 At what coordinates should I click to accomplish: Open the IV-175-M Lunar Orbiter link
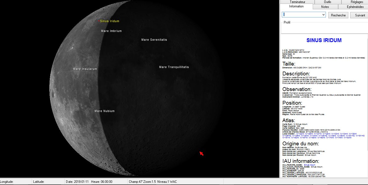[x=339, y=138]
